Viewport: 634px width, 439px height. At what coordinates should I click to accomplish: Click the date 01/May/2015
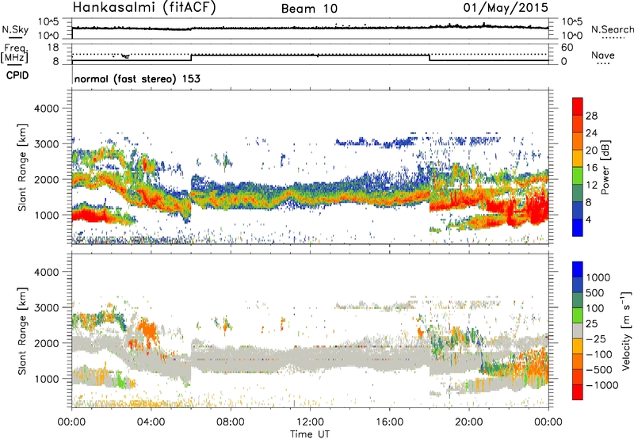(506, 8)
